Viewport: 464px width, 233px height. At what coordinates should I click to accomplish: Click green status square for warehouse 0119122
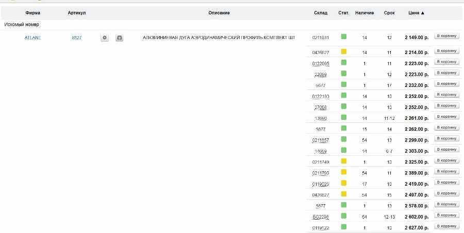point(344,227)
